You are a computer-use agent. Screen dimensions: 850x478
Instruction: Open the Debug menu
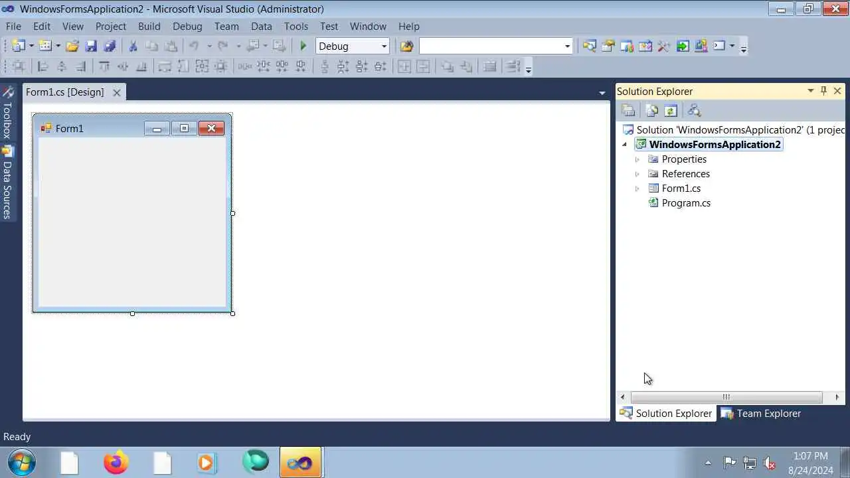[x=187, y=26]
